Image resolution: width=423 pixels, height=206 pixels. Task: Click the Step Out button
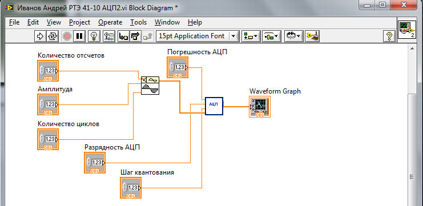148,36
